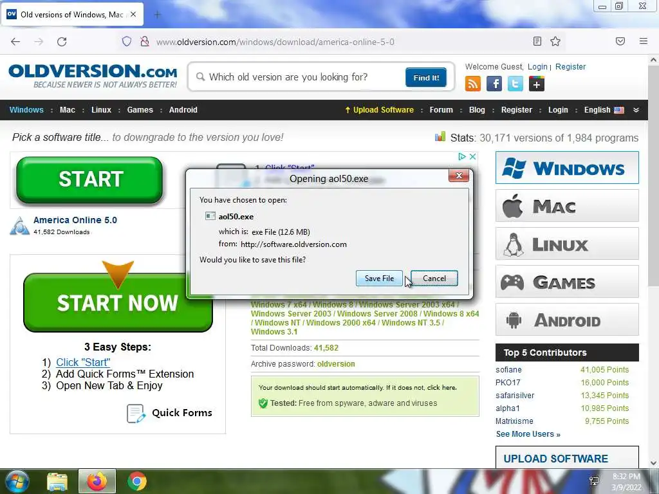Click the Save File button
This screenshot has height=494, width=659.
pos(379,278)
